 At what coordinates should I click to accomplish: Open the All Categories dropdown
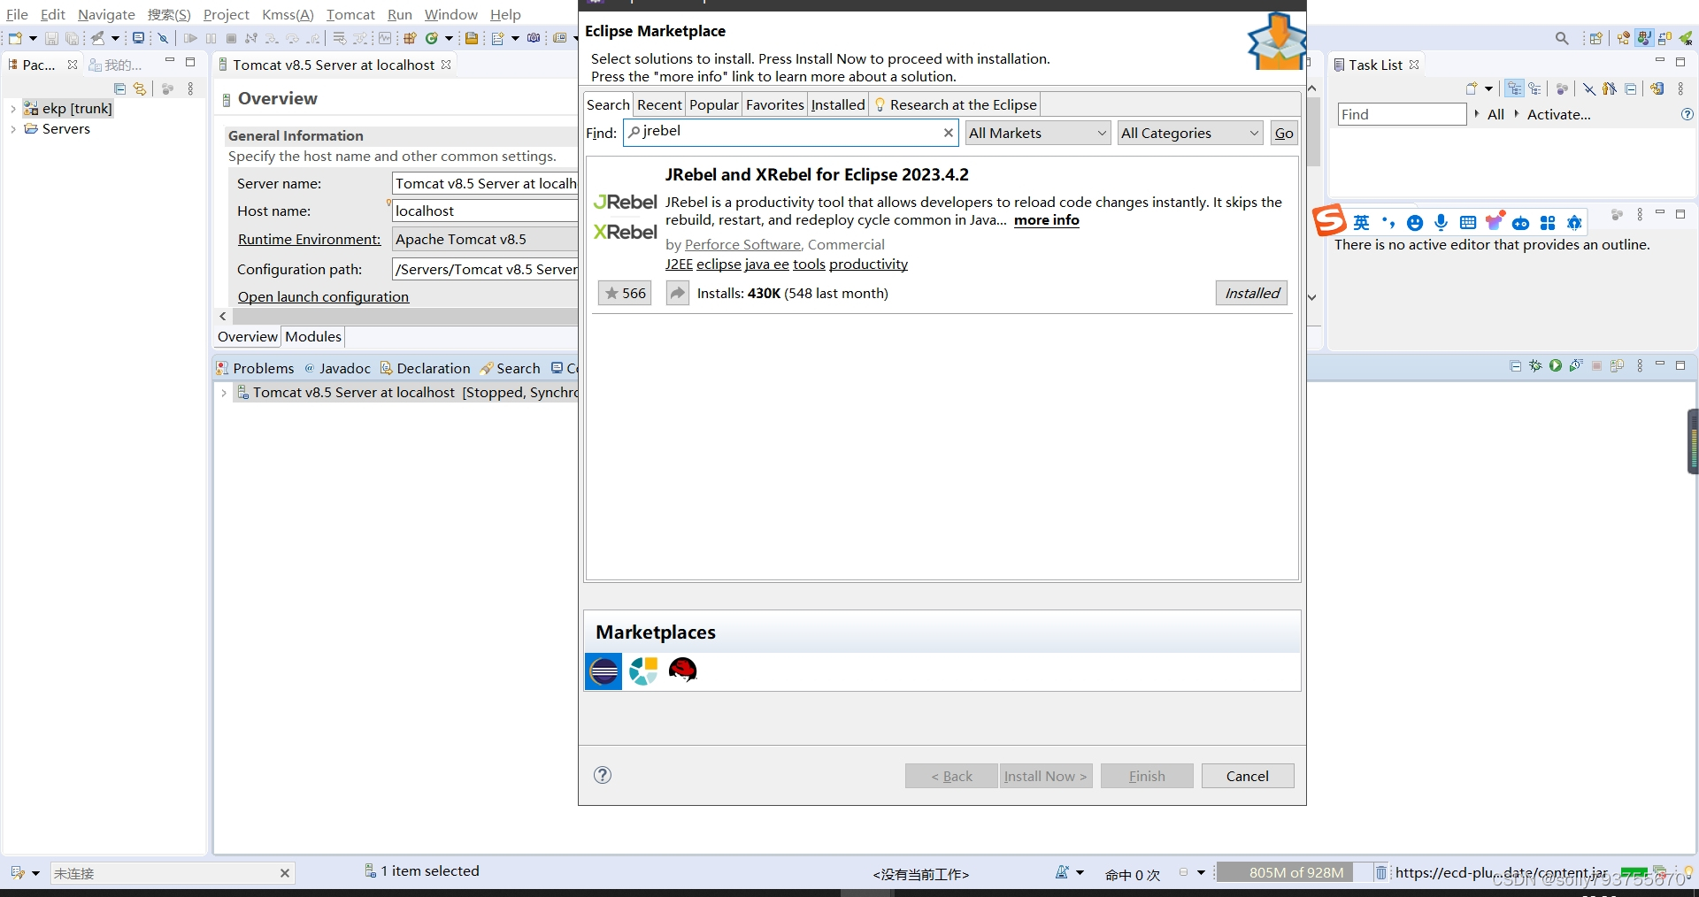coord(1189,133)
